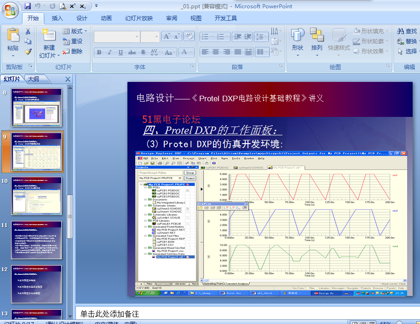Create a new slide with 新建幻灯片
This screenshot has height=324, width=420.
pyautogui.click(x=49, y=43)
